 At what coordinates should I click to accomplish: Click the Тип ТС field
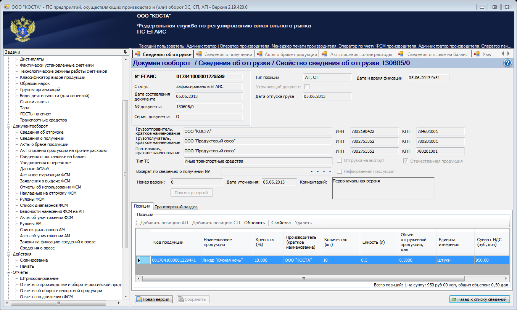pyautogui.click(x=258, y=161)
